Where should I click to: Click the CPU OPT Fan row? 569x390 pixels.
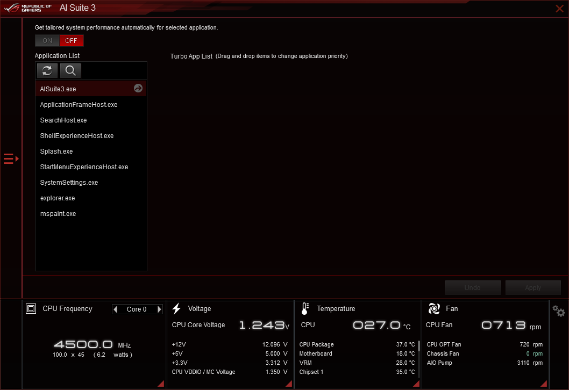click(x=485, y=344)
